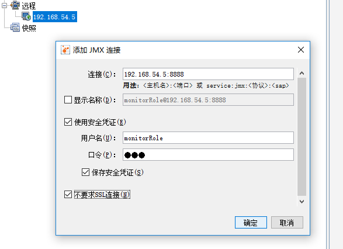Click the dialog scrollbar down arrow

(302, 201)
